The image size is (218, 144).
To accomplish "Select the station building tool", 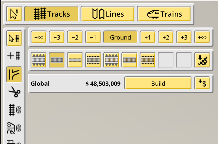I will (14, 128).
